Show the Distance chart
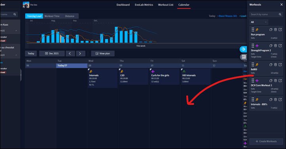This screenshot has width=286, height=149. [69, 16]
